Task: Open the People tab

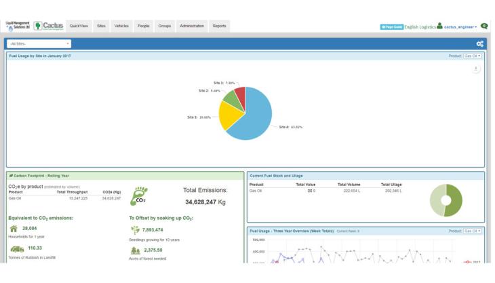Action: [x=143, y=26]
